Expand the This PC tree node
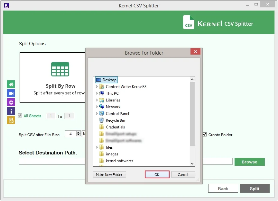 tap(97, 93)
